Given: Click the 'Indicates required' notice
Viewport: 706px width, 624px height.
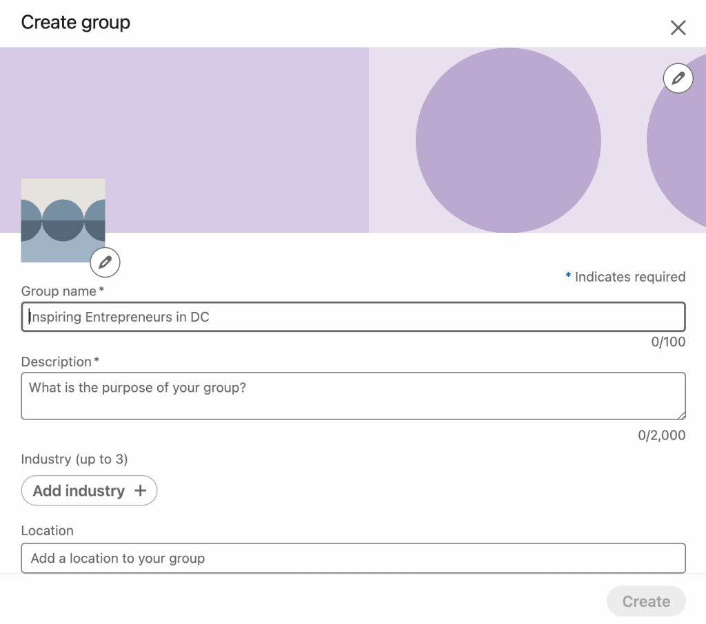Looking at the screenshot, I should pyautogui.click(x=625, y=277).
